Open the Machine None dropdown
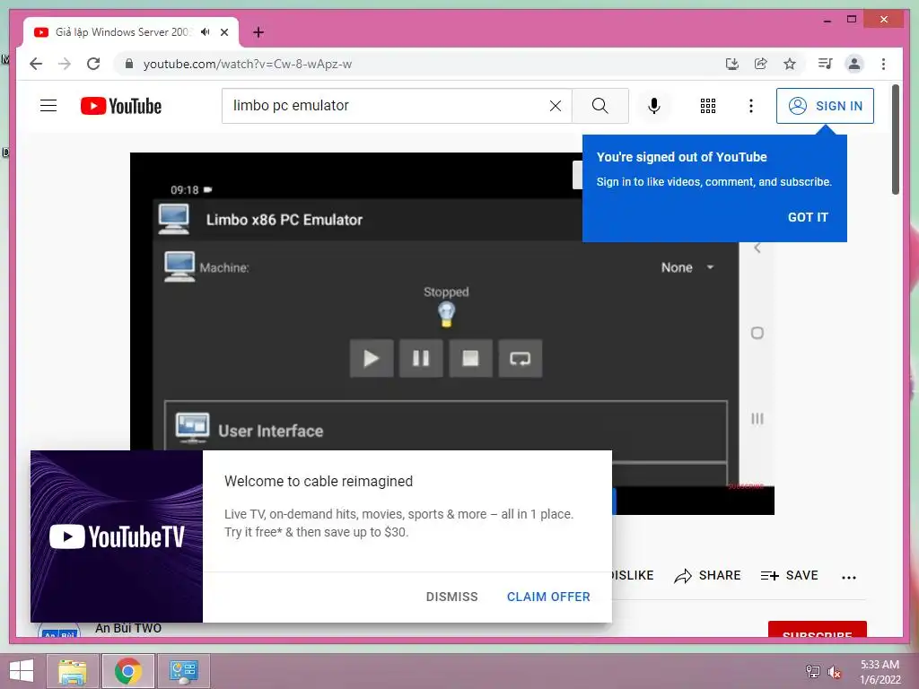Viewport: 919px width, 689px height. pos(688,267)
